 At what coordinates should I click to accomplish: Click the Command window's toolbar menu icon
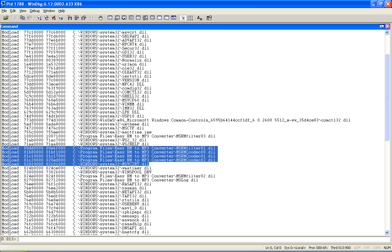[x=382, y=26]
